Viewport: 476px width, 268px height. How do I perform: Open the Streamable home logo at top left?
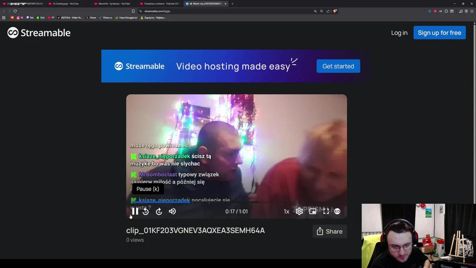39,33
